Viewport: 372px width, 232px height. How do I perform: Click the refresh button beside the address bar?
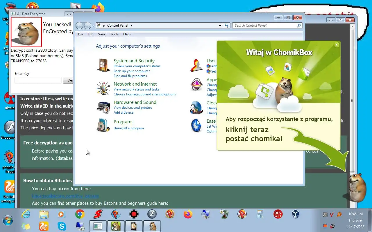[x=227, y=26]
